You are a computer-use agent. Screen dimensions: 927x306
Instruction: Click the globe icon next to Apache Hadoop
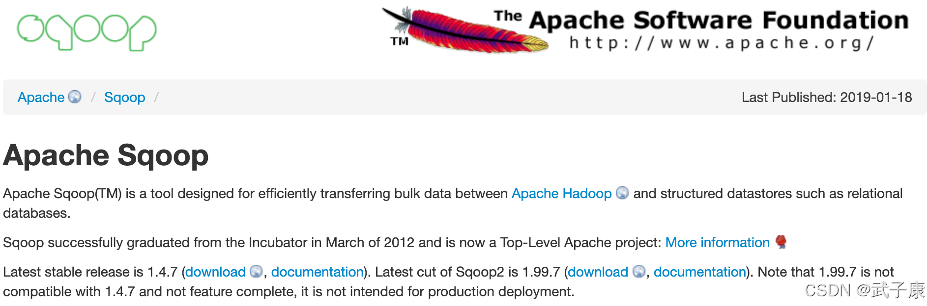pos(623,194)
